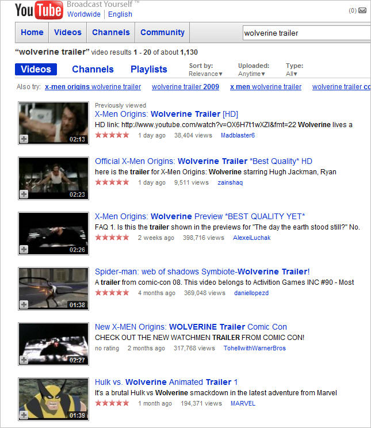The image size is (371, 428).
Task: Select the blue Videos results filter
Action: tap(36, 70)
